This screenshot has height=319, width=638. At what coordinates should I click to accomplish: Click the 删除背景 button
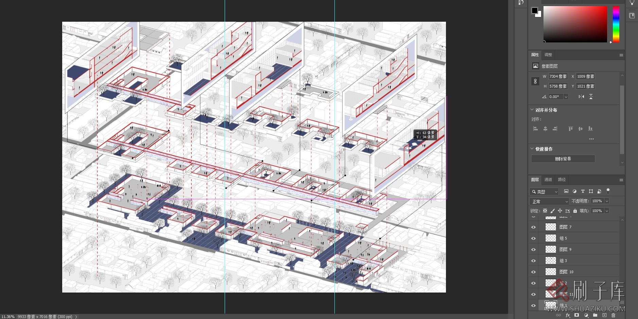(x=563, y=159)
